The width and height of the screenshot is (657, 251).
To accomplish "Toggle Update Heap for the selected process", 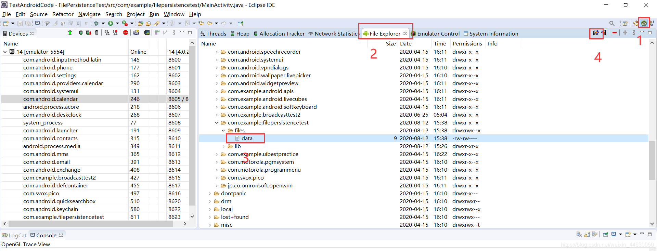I will click(81, 33).
